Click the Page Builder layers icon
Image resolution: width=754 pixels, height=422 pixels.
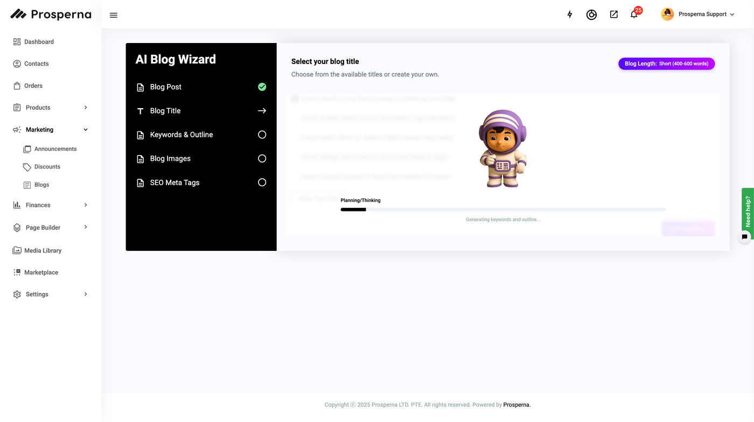pos(17,228)
